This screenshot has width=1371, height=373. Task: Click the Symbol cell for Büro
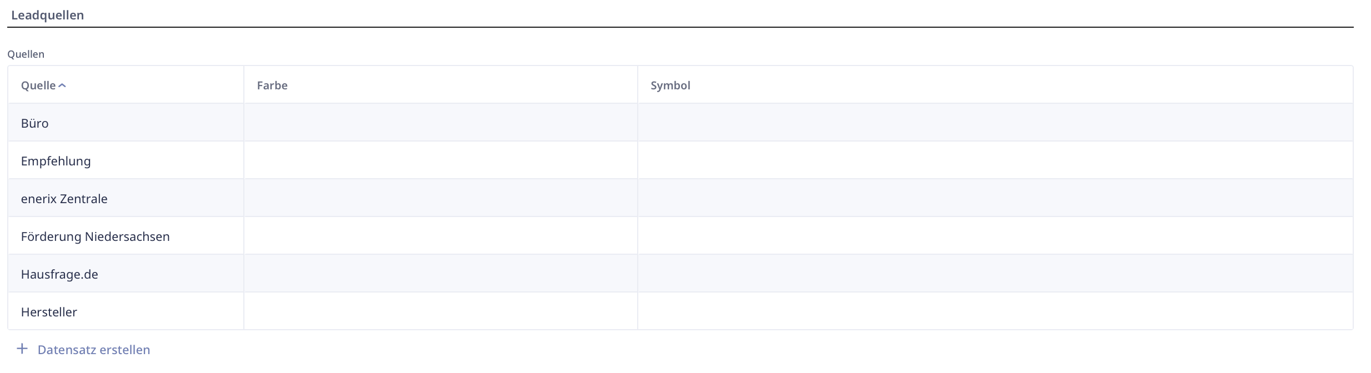[994, 123]
